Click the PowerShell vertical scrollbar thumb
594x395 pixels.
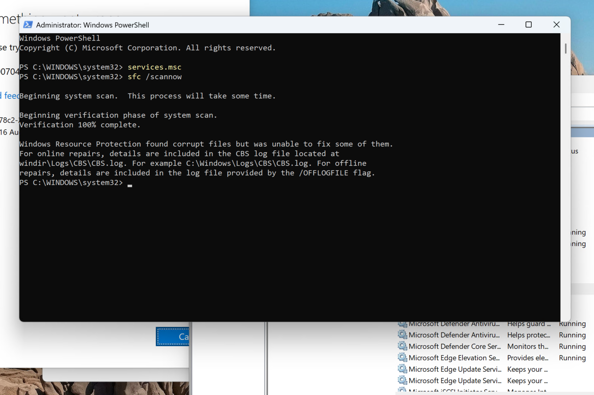565,49
